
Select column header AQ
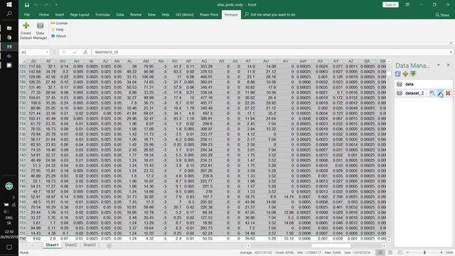(x=204, y=61)
